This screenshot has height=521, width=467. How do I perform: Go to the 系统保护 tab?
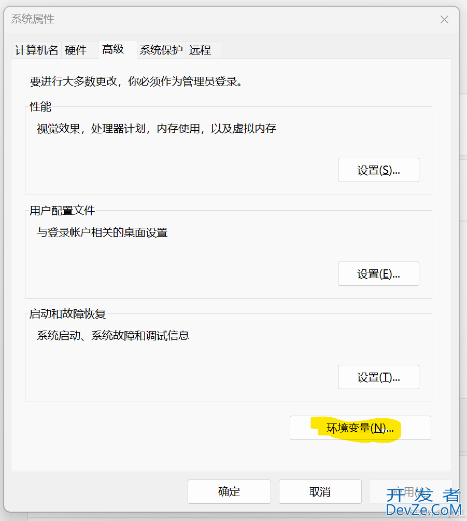tap(161, 50)
